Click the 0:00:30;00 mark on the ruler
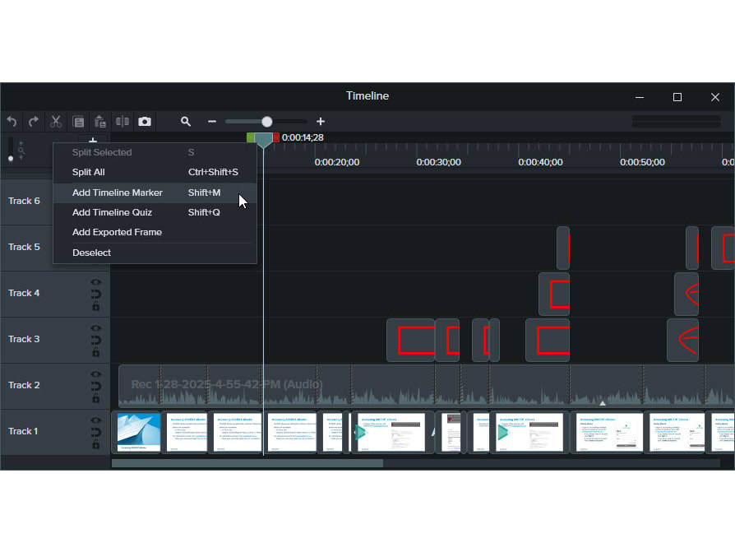 439,162
